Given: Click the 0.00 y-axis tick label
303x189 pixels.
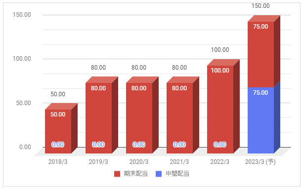Looking at the screenshot, I should coord(25,147).
